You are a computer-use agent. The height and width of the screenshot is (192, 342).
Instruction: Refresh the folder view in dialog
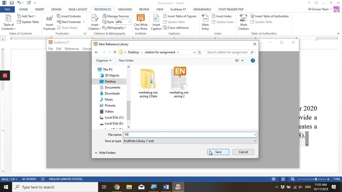(199, 52)
